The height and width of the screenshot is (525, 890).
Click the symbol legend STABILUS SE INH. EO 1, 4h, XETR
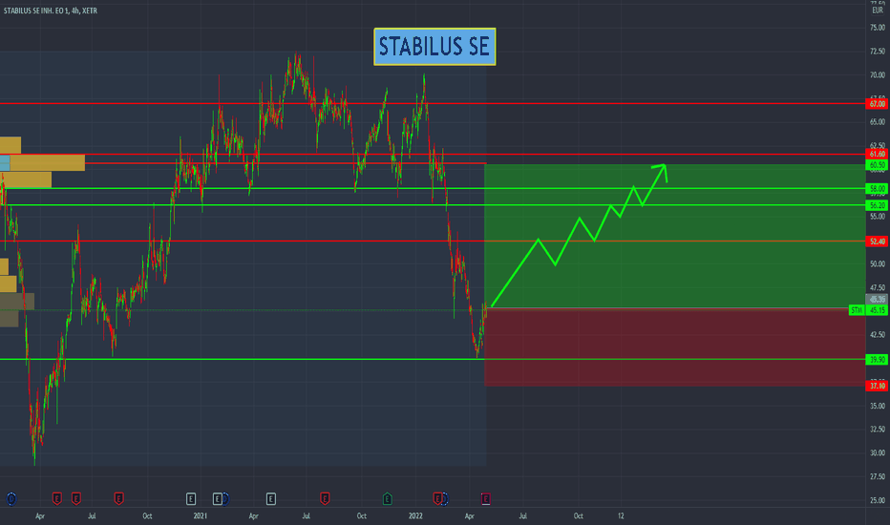click(x=50, y=10)
